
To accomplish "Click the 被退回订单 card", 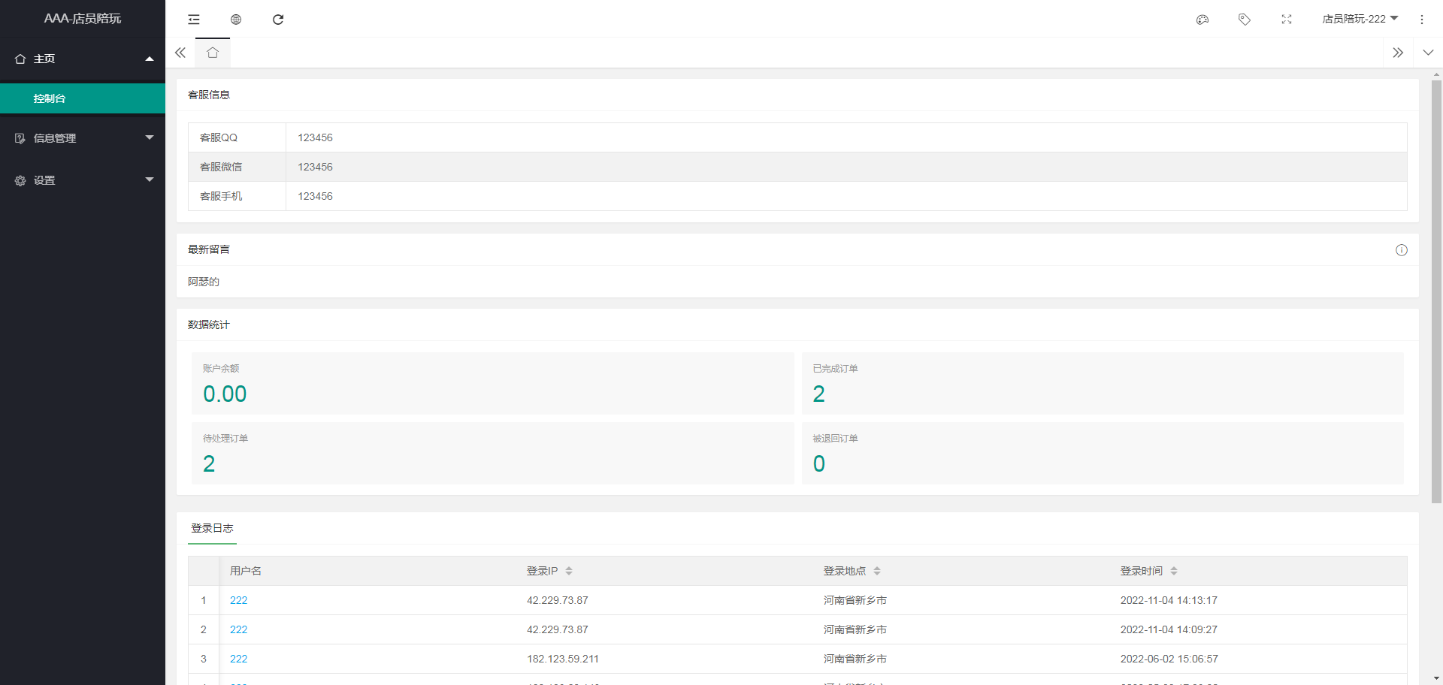I will pyautogui.click(x=1103, y=453).
